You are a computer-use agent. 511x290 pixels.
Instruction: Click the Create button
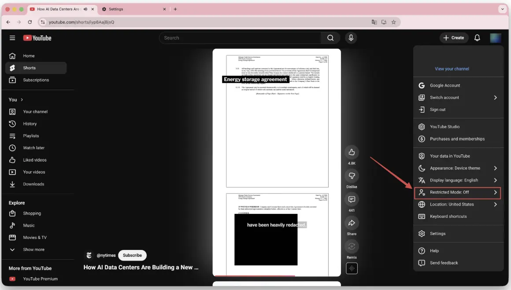coord(454,38)
